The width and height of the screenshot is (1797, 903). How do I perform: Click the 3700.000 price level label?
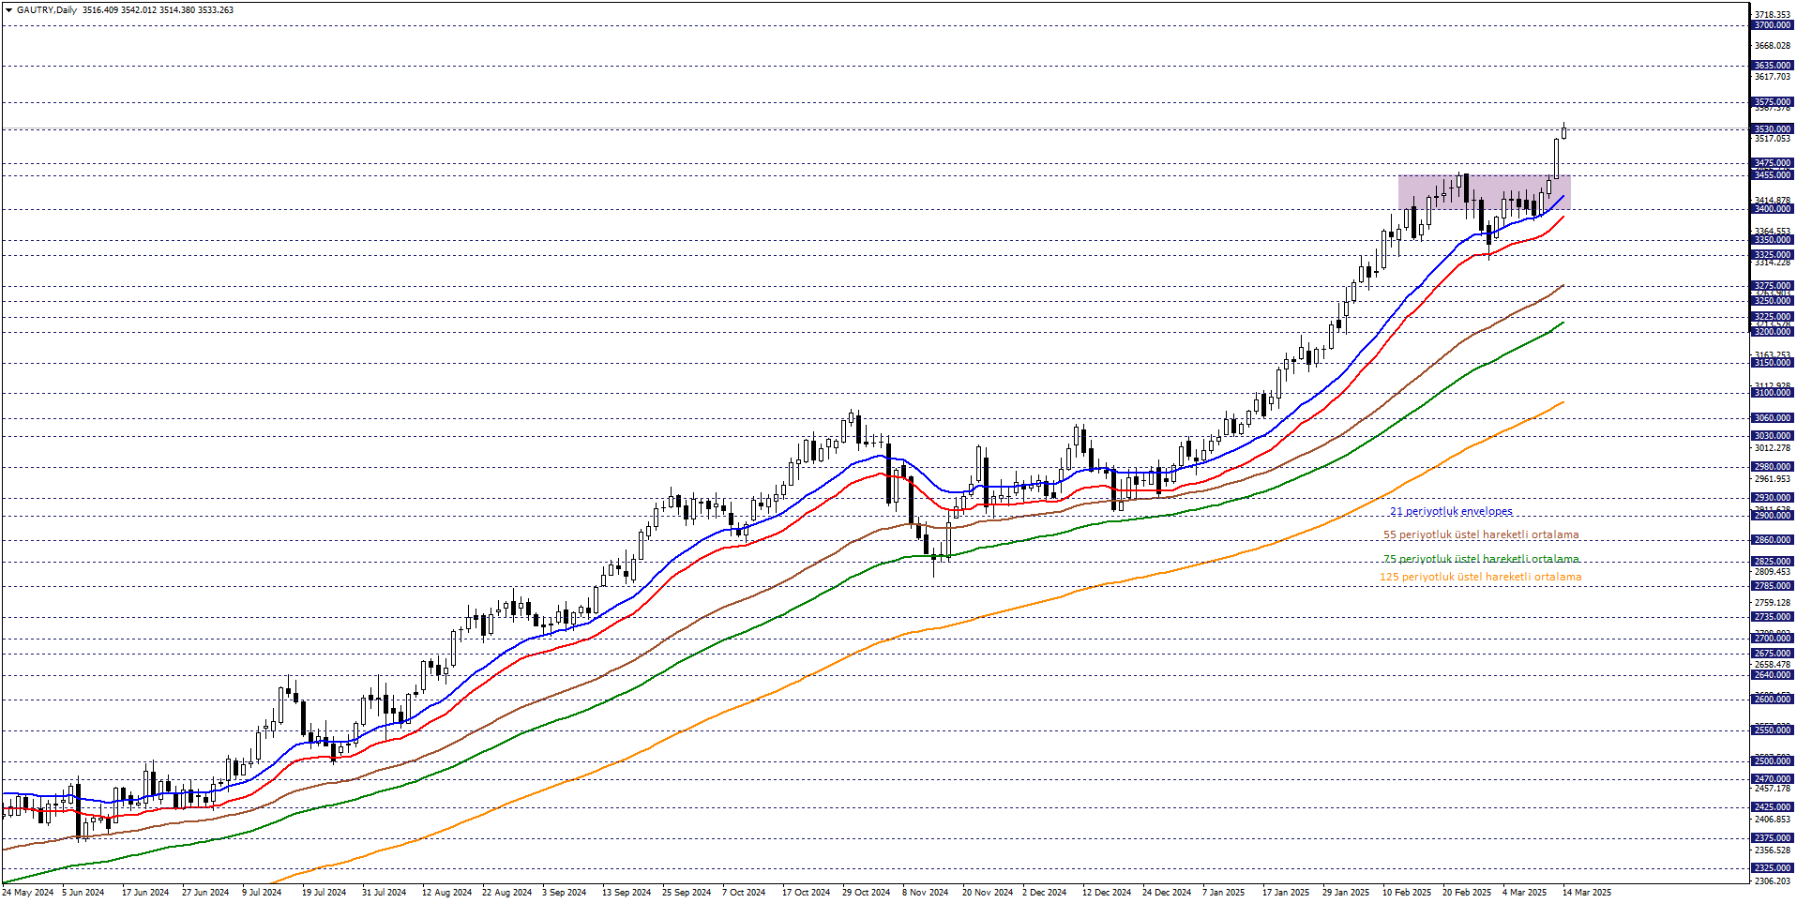click(1772, 25)
